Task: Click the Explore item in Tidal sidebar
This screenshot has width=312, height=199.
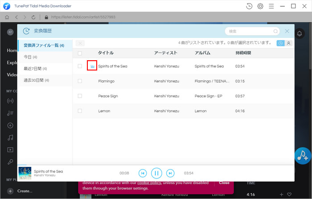Action: (x=12, y=62)
